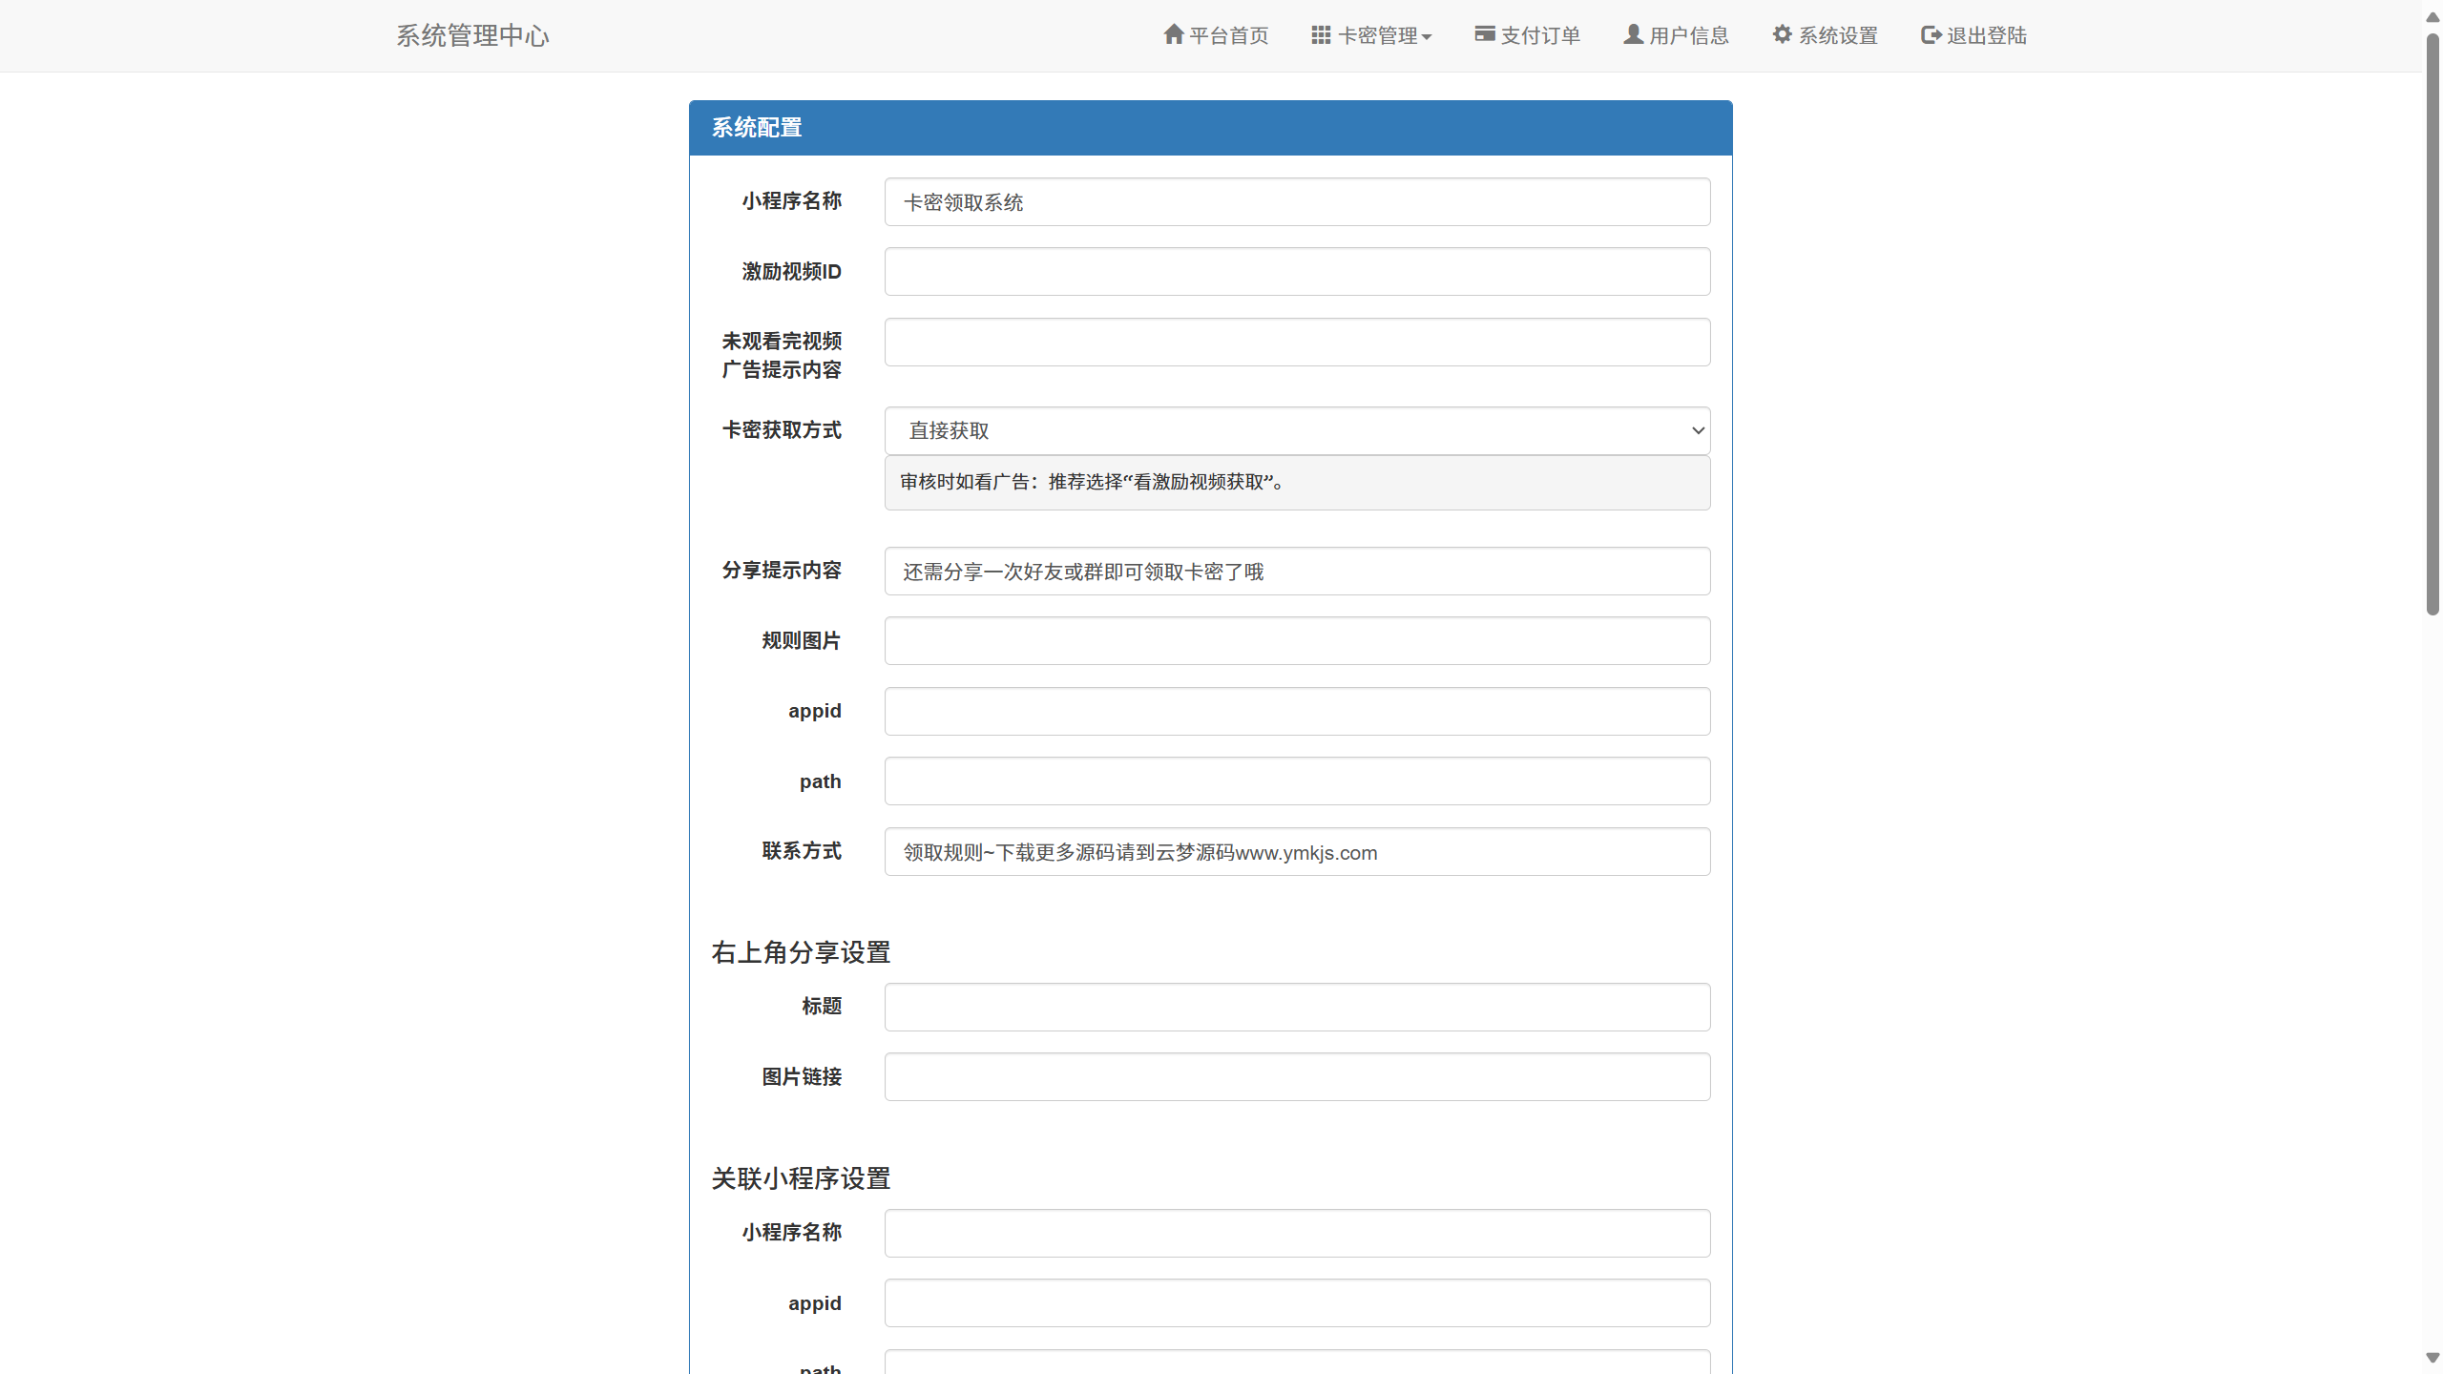This screenshot has height=1374, width=2443.
Task: Focus the top 小程序名称 input field
Action: point(1297,201)
